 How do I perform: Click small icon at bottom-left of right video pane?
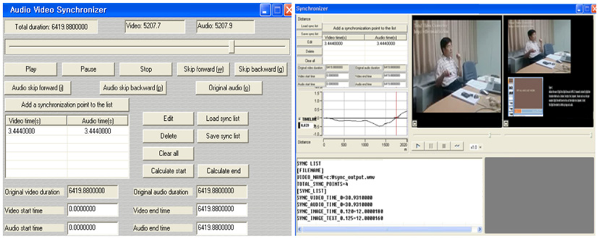point(506,123)
